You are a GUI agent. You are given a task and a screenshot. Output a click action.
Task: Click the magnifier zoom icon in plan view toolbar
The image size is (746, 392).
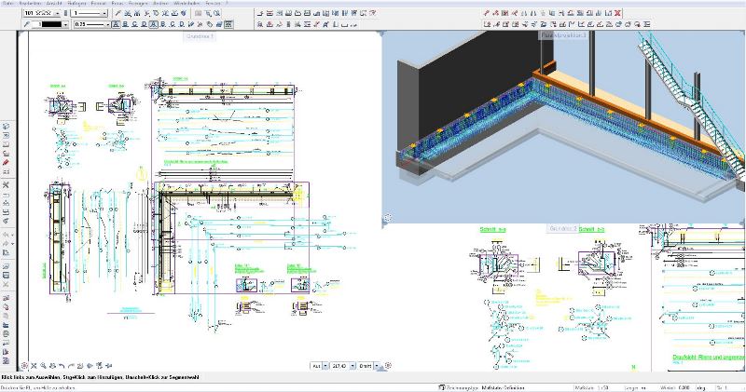(43, 366)
